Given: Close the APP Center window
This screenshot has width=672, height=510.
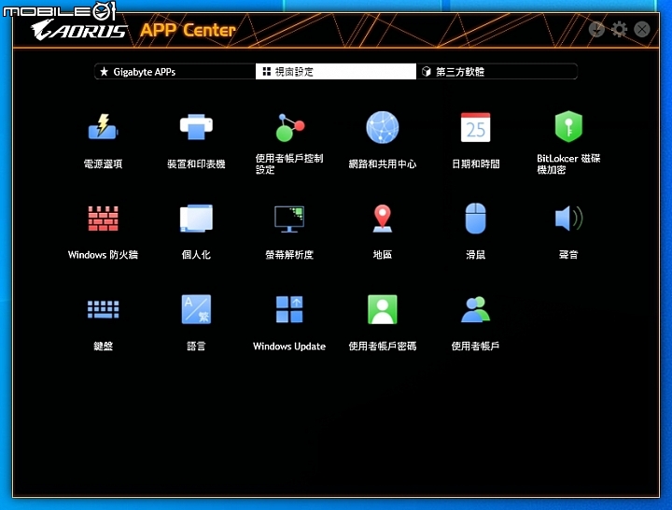Looking at the screenshot, I should click(641, 29).
